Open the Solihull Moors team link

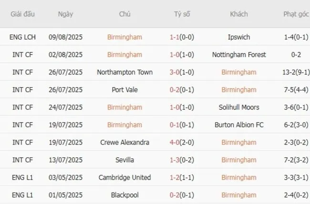point(239,107)
